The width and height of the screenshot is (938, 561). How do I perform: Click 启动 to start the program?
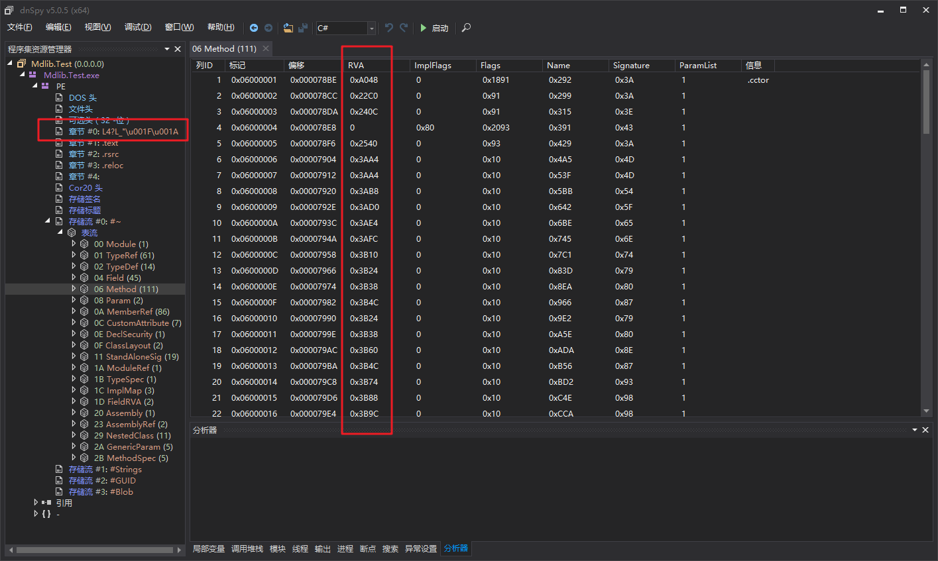438,28
